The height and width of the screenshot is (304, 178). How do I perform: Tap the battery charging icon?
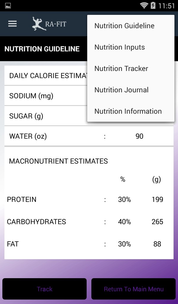153,6
